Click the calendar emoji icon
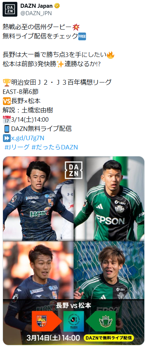Screen dimensions: 148x348 (6, 119)
